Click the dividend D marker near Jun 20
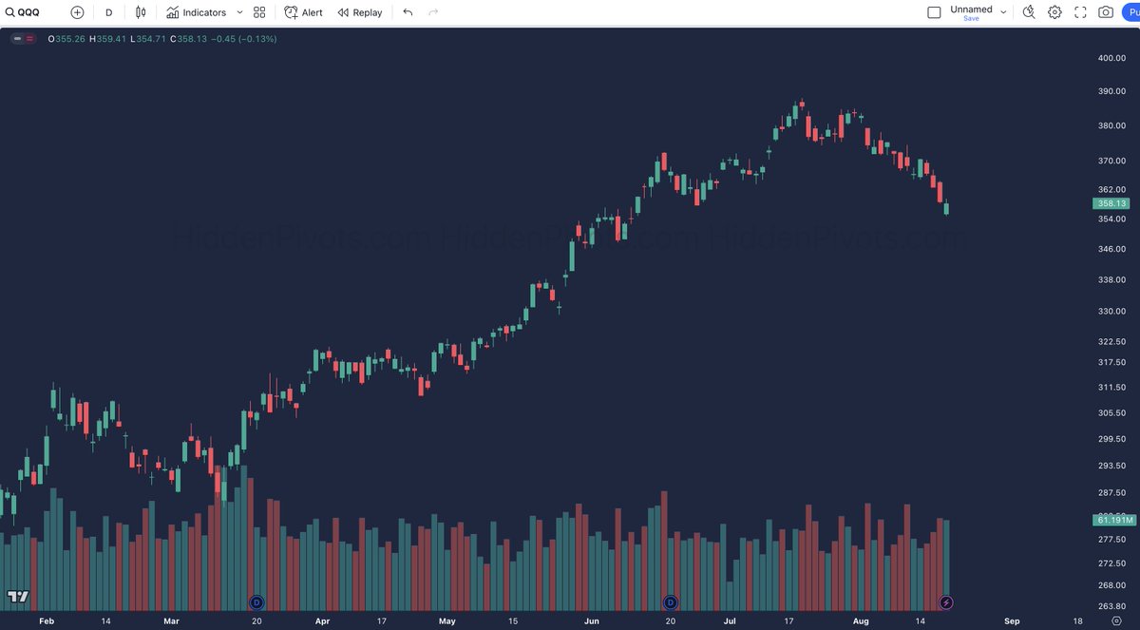Screen dimensions: 1140x630 click(x=670, y=602)
